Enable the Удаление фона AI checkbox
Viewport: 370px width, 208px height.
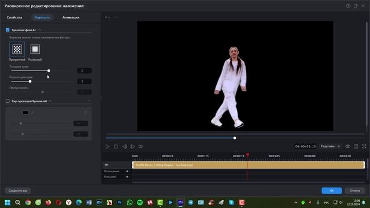pos(8,30)
